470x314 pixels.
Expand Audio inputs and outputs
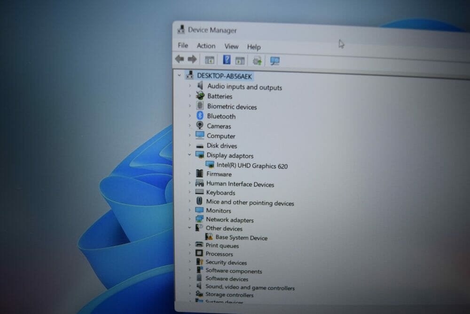pyautogui.click(x=190, y=86)
